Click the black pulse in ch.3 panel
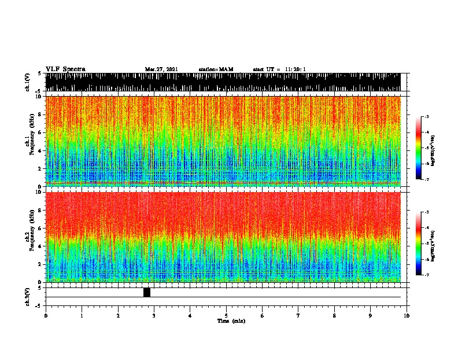 click(x=147, y=292)
